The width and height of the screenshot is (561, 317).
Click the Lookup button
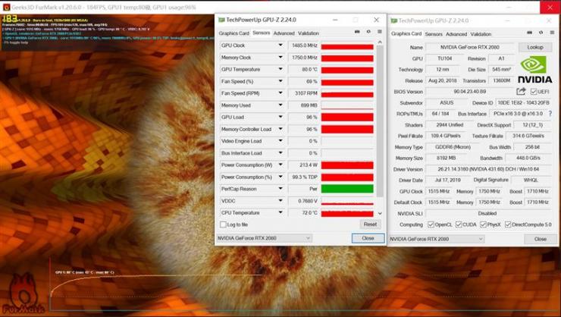coord(535,47)
